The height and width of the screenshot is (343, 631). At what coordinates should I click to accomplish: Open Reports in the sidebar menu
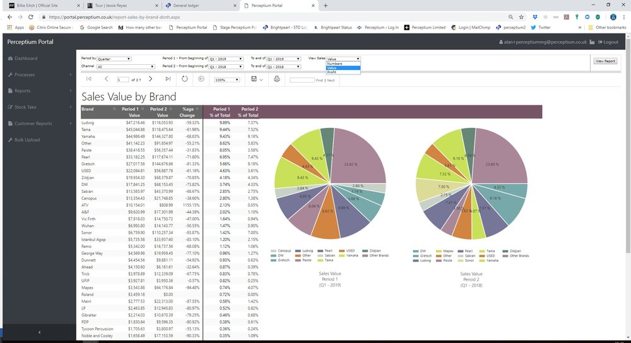(x=23, y=91)
